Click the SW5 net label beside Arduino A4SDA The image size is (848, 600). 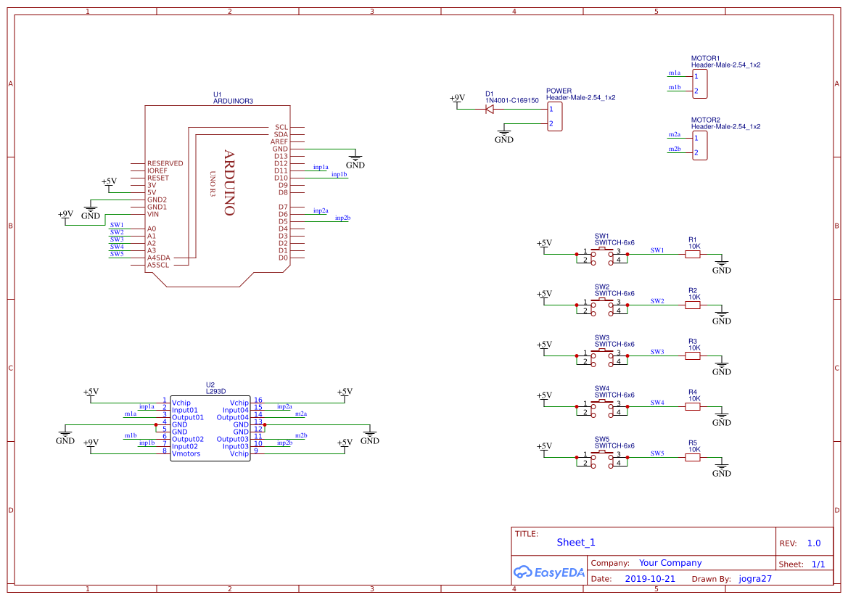(117, 254)
